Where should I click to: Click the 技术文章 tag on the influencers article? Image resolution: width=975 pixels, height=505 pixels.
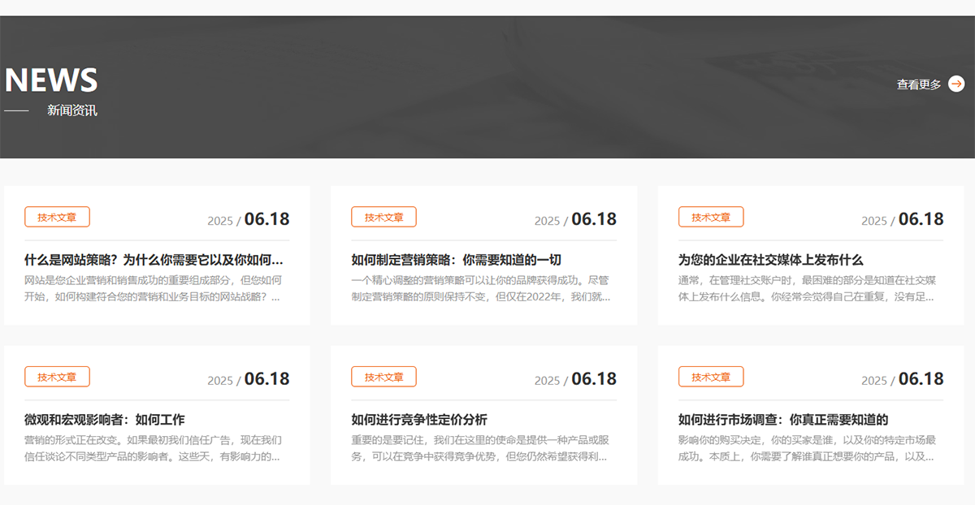pyautogui.click(x=57, y=376)
